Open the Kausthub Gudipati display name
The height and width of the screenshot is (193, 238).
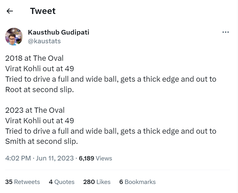click(58, 32)
